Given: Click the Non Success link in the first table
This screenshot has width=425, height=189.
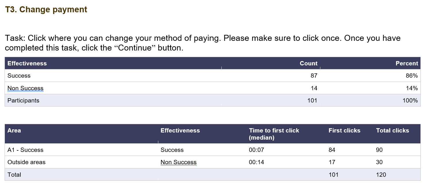Looking at the screenshot, I should (26, 88).
